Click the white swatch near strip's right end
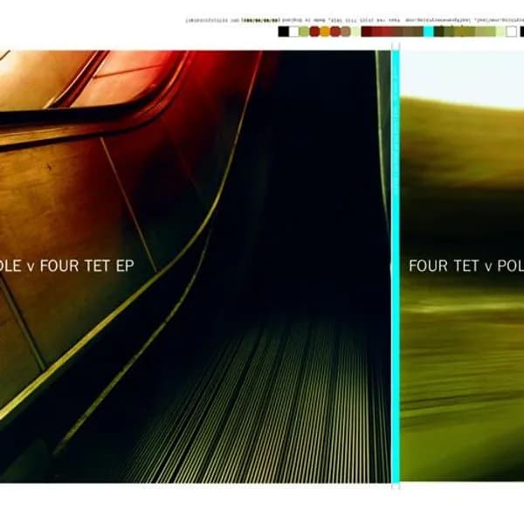This screenshot has width=524, height=524. (512, 31)
